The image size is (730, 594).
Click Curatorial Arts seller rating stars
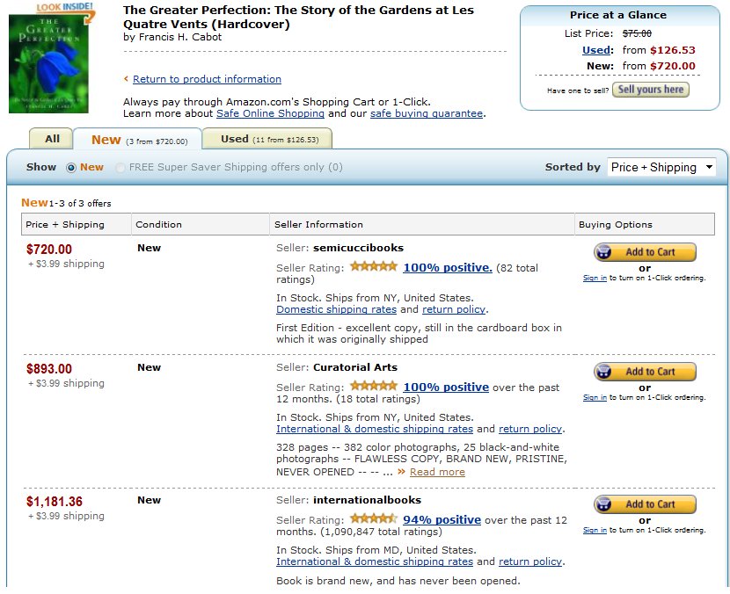[374, 387]
